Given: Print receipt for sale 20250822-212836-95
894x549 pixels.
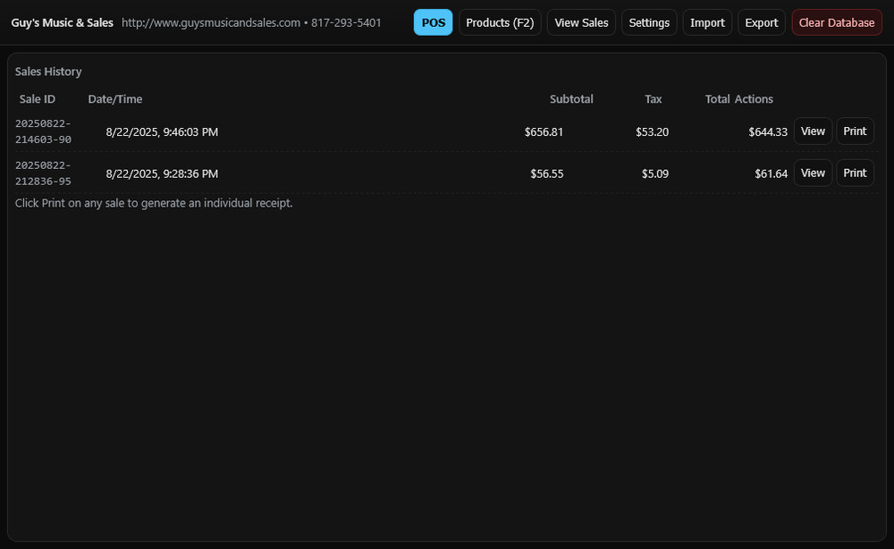Looking at the screenshot, I should click(x=855, y=173).
